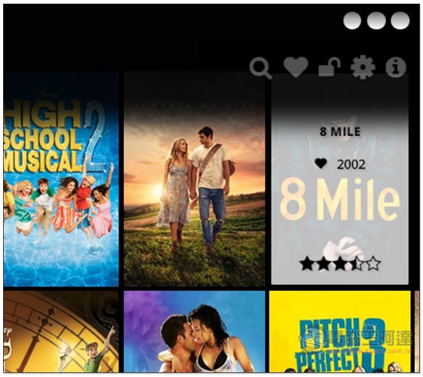Click last empty rating star
This screenshot has height=377, width=423.
pos(373,264)
